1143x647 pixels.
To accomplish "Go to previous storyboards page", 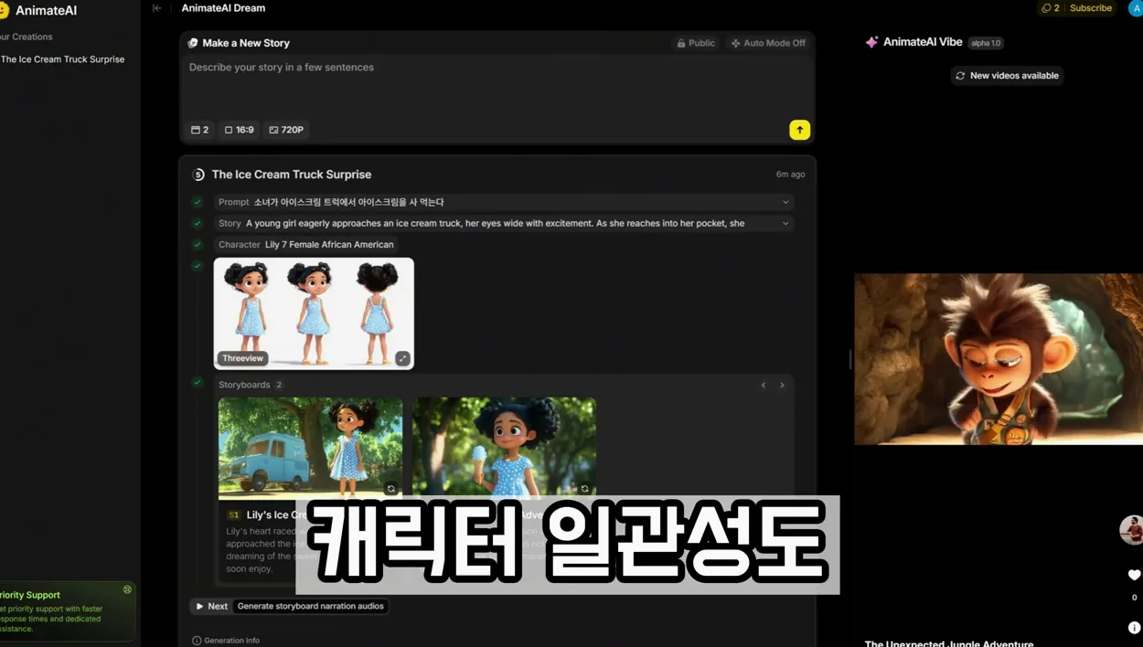I will [x=764, y=385].
